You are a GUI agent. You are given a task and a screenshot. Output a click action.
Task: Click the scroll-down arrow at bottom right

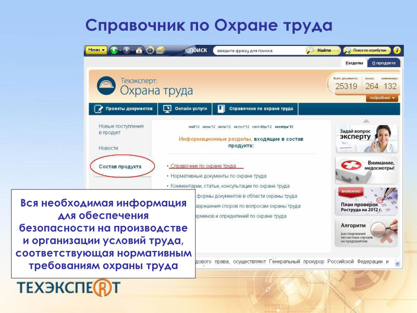[398, 263]
